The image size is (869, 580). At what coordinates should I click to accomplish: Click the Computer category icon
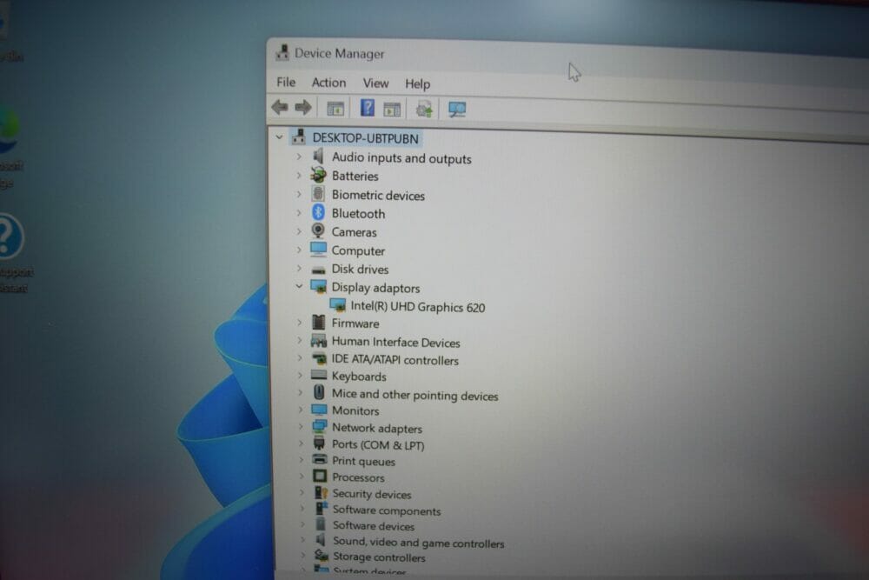point(318,249)
